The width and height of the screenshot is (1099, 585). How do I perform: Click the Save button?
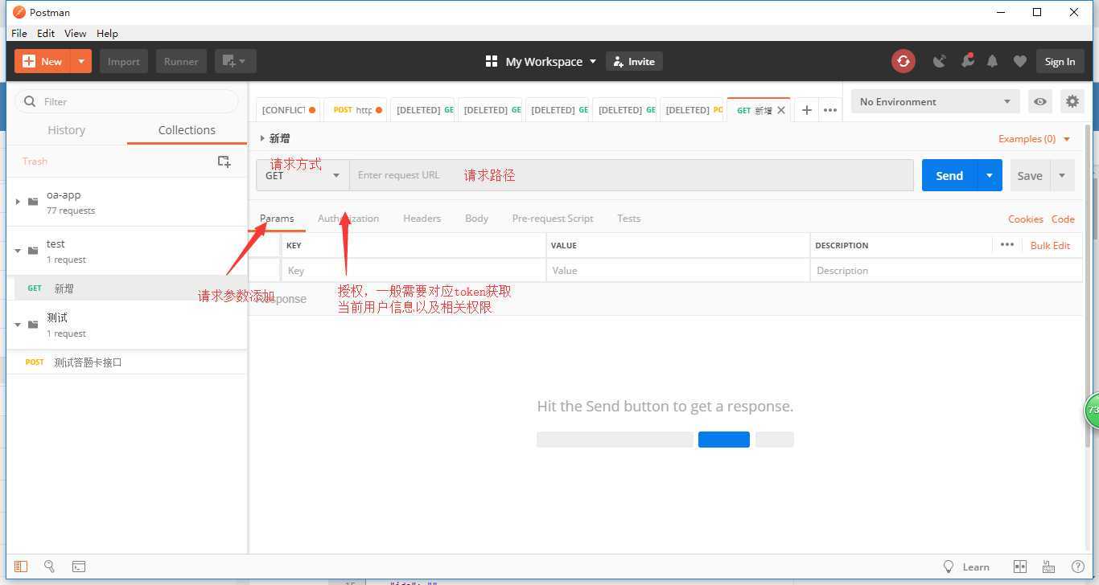coord(1030,175)
